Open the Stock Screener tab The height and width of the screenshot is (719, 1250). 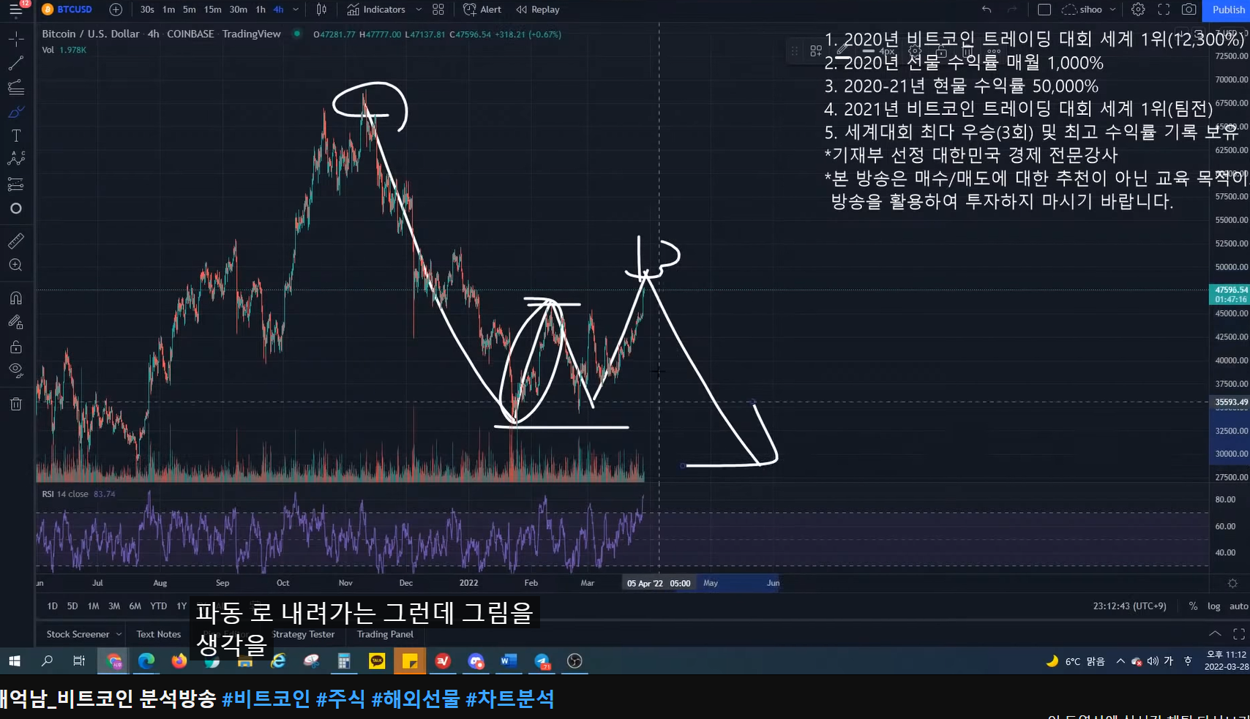(x=78, y=634)
